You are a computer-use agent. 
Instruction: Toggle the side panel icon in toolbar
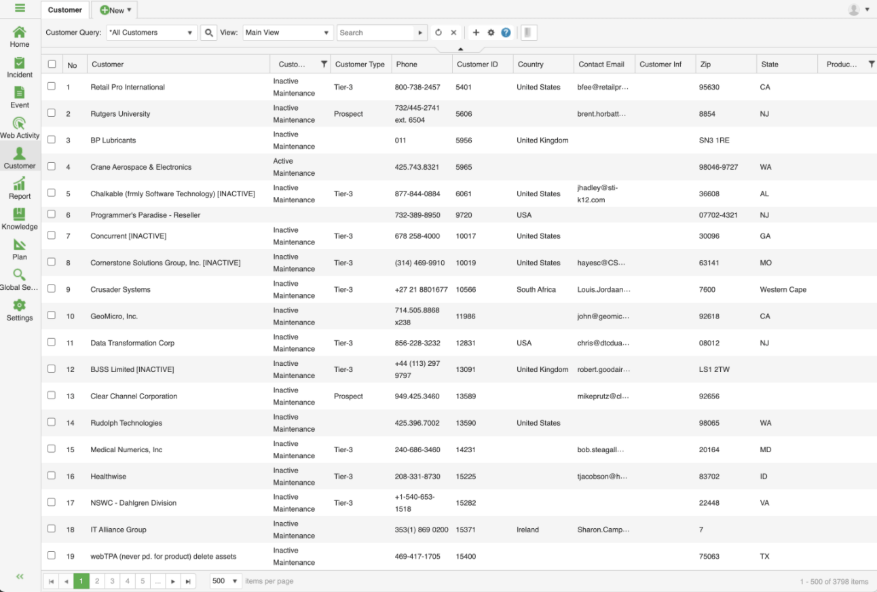coord(529,33)
